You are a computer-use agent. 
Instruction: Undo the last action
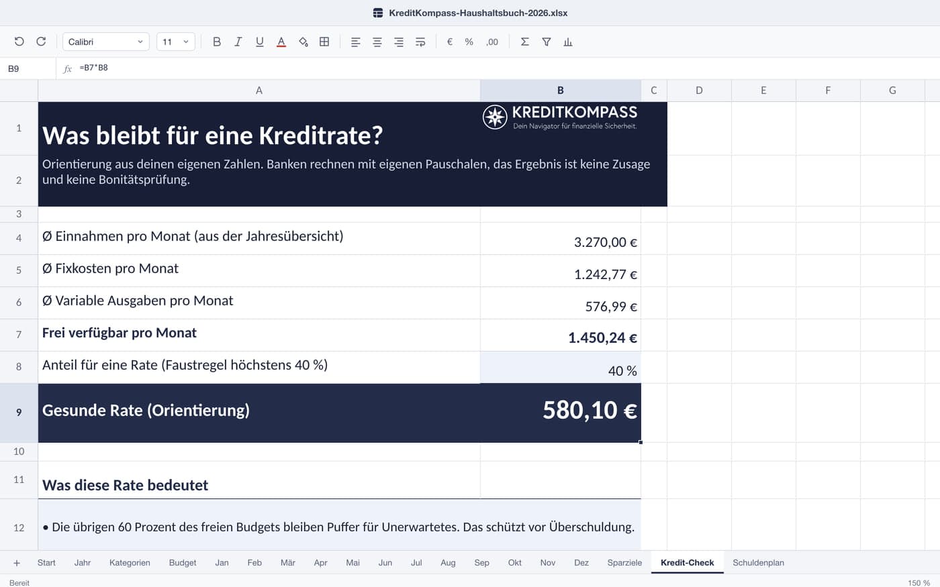pyautogui.click(x=19, y=42)
